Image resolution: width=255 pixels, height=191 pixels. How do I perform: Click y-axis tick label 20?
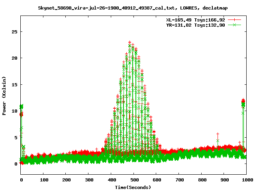click(x=14, y=58)
